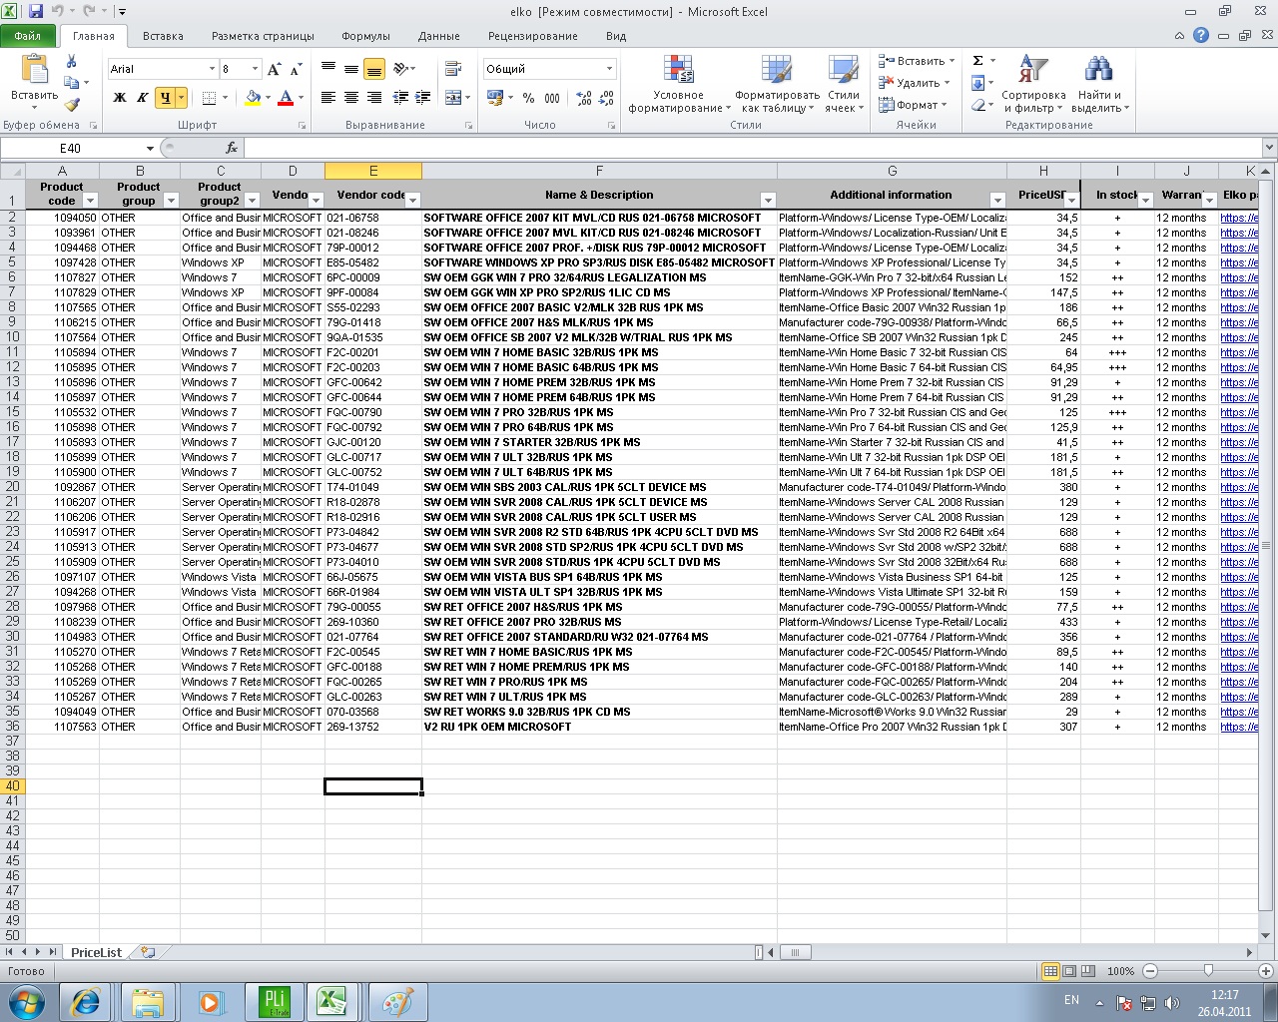Apply the red font color
Screen dimensions: 1278x1022
click(286, 98)
